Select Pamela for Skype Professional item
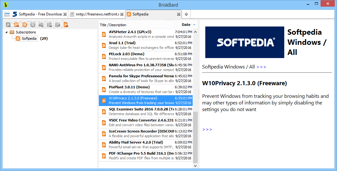The image size is (337, 171). (146, 79)
